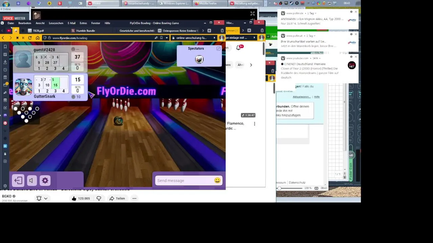Switch to the Humble Bundle tab

click(x=91, y=31)
